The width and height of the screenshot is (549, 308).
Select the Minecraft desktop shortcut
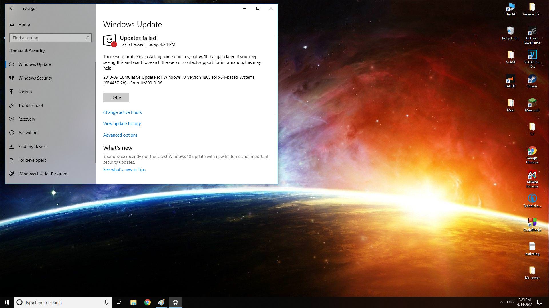click(x=532, y=105)
